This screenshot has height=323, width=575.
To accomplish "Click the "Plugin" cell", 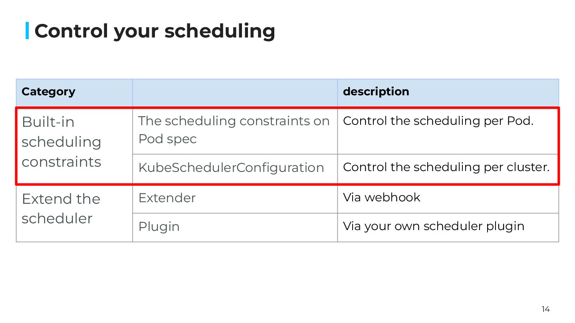I will coord(159,226).
